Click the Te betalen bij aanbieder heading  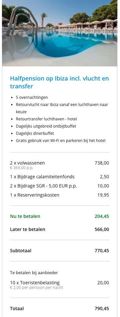34,273
